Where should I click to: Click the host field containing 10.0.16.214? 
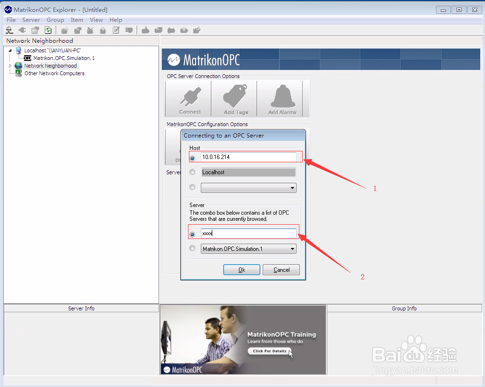[x=248, y=157]
